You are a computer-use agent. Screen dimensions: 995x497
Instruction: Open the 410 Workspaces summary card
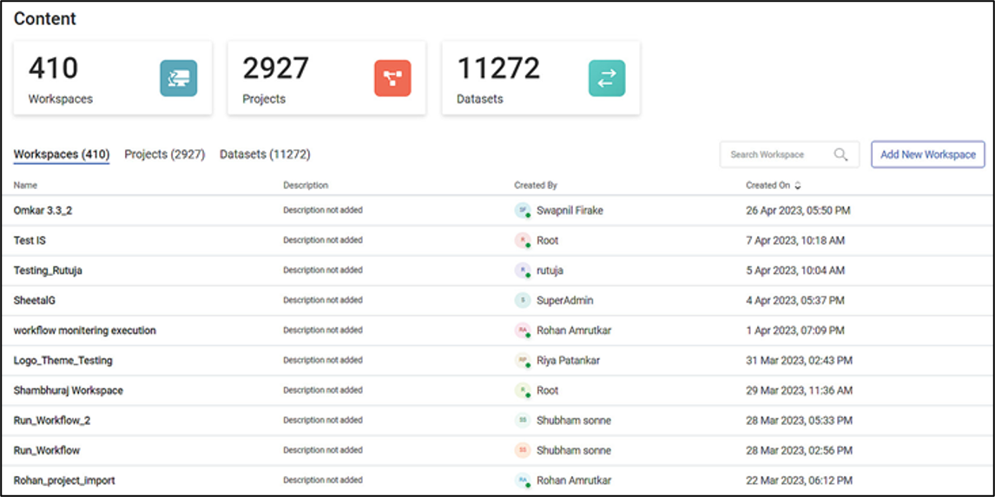(x=113, y=78)
